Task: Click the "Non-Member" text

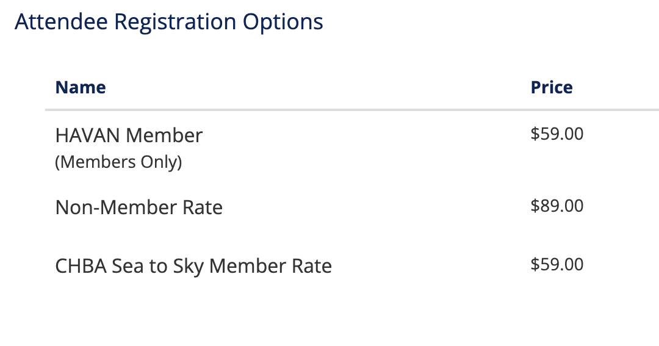Action: (x=116, y=207)
